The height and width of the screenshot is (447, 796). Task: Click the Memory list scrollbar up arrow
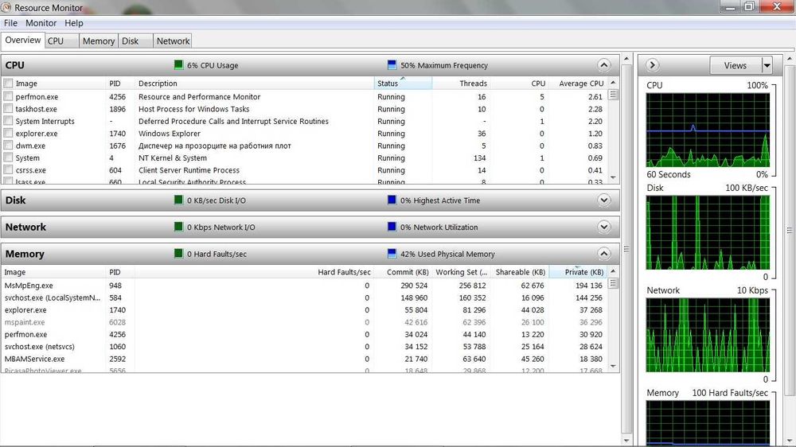click(x=613, y=271)
